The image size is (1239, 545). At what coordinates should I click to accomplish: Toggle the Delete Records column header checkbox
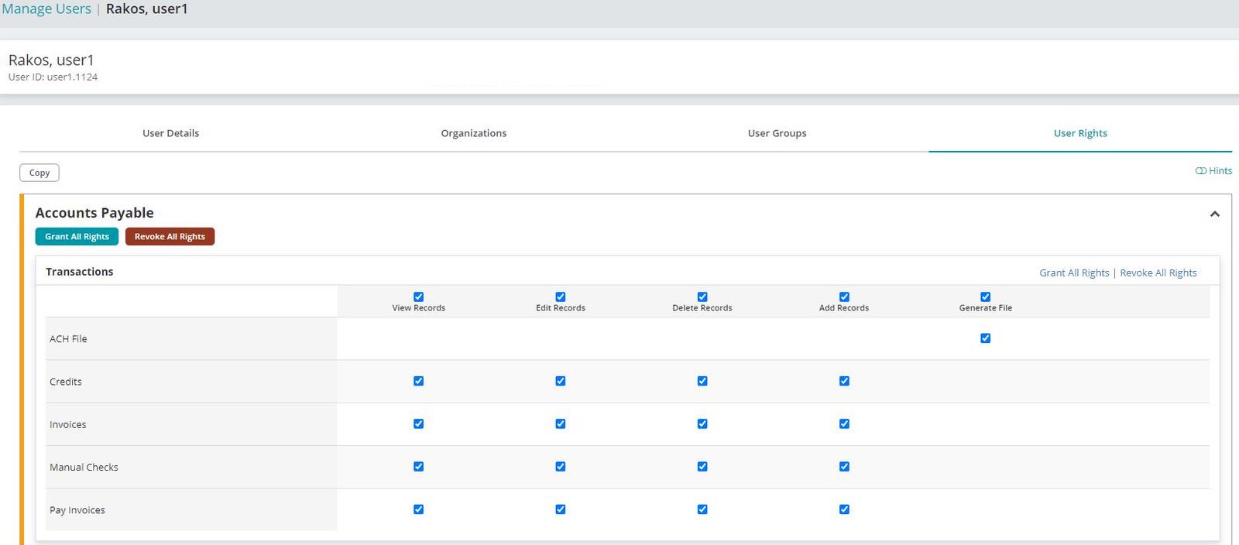coord(702,297)
